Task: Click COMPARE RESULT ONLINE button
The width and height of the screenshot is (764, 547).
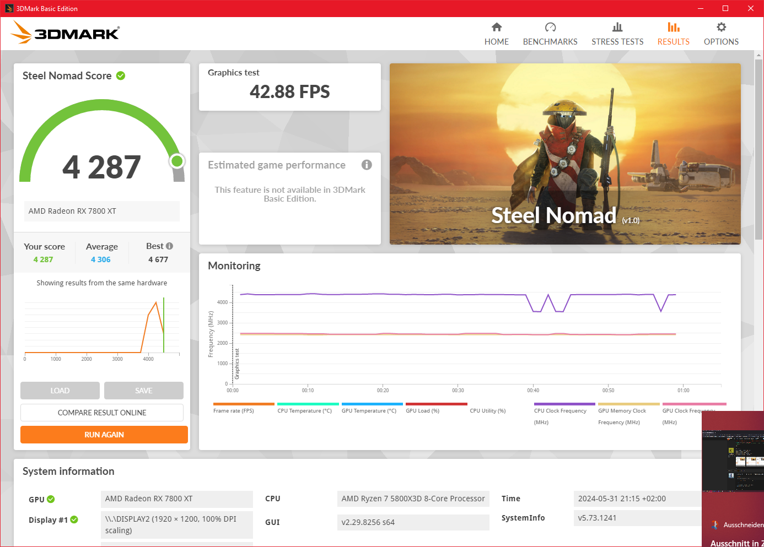Action: [102, 413]
